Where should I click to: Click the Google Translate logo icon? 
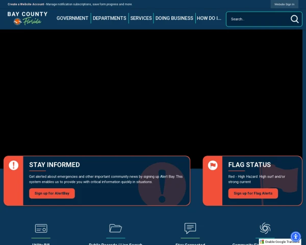point(262,241)
